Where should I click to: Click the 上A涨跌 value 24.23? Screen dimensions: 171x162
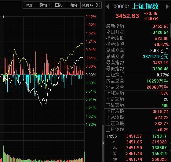(162, 118)
